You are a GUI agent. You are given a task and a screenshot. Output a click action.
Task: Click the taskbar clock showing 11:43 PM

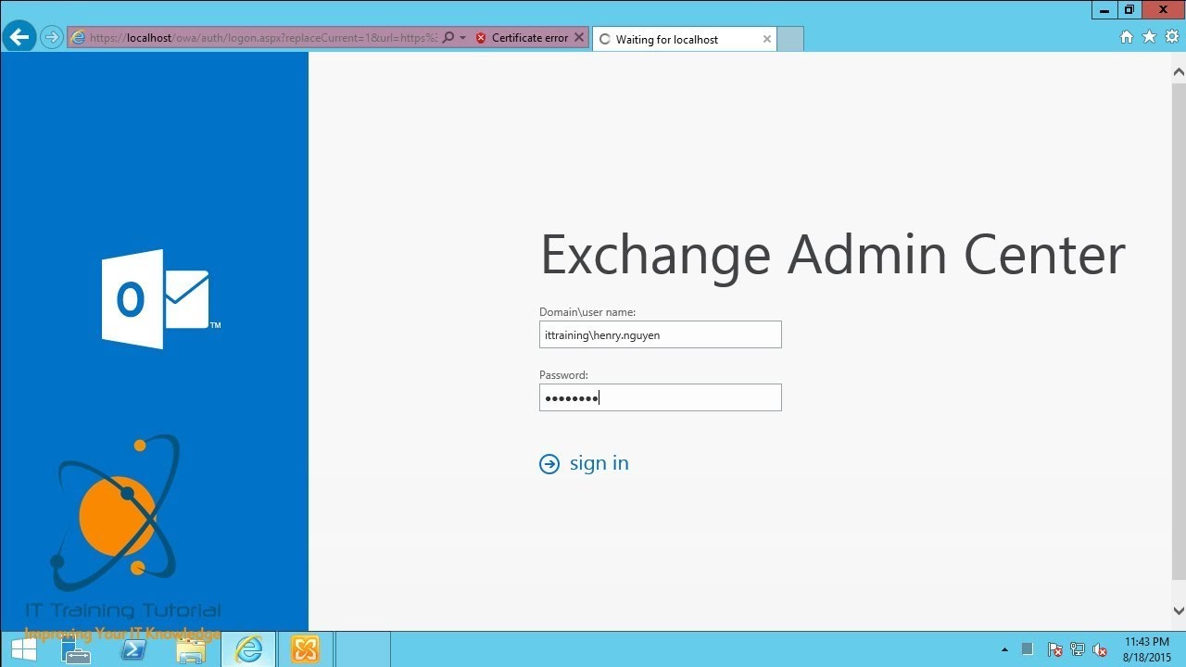click(x=1147, y=649)
